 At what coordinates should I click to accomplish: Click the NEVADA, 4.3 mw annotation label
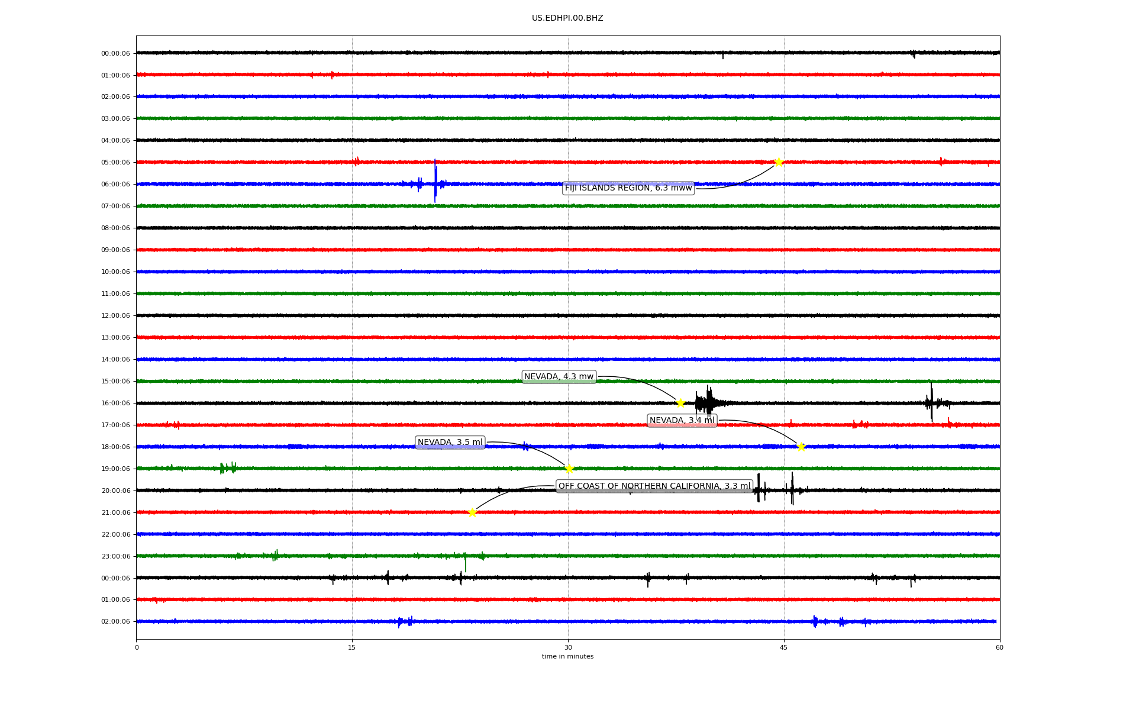tap(559, 377)
